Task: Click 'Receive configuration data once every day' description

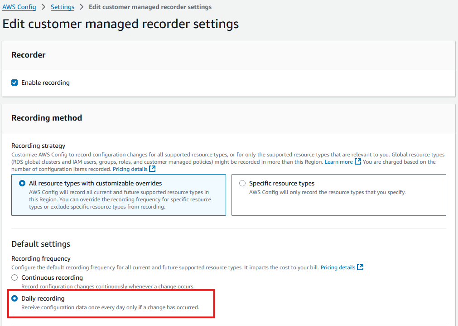Action: [110, 307]
